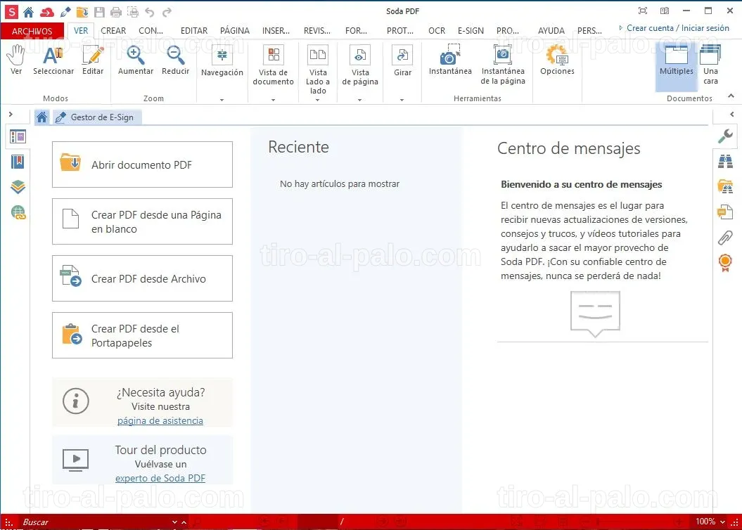Collapse the right panel chevron
The width and height of the screenshot is (742, 530).
(x=732, y=115)
